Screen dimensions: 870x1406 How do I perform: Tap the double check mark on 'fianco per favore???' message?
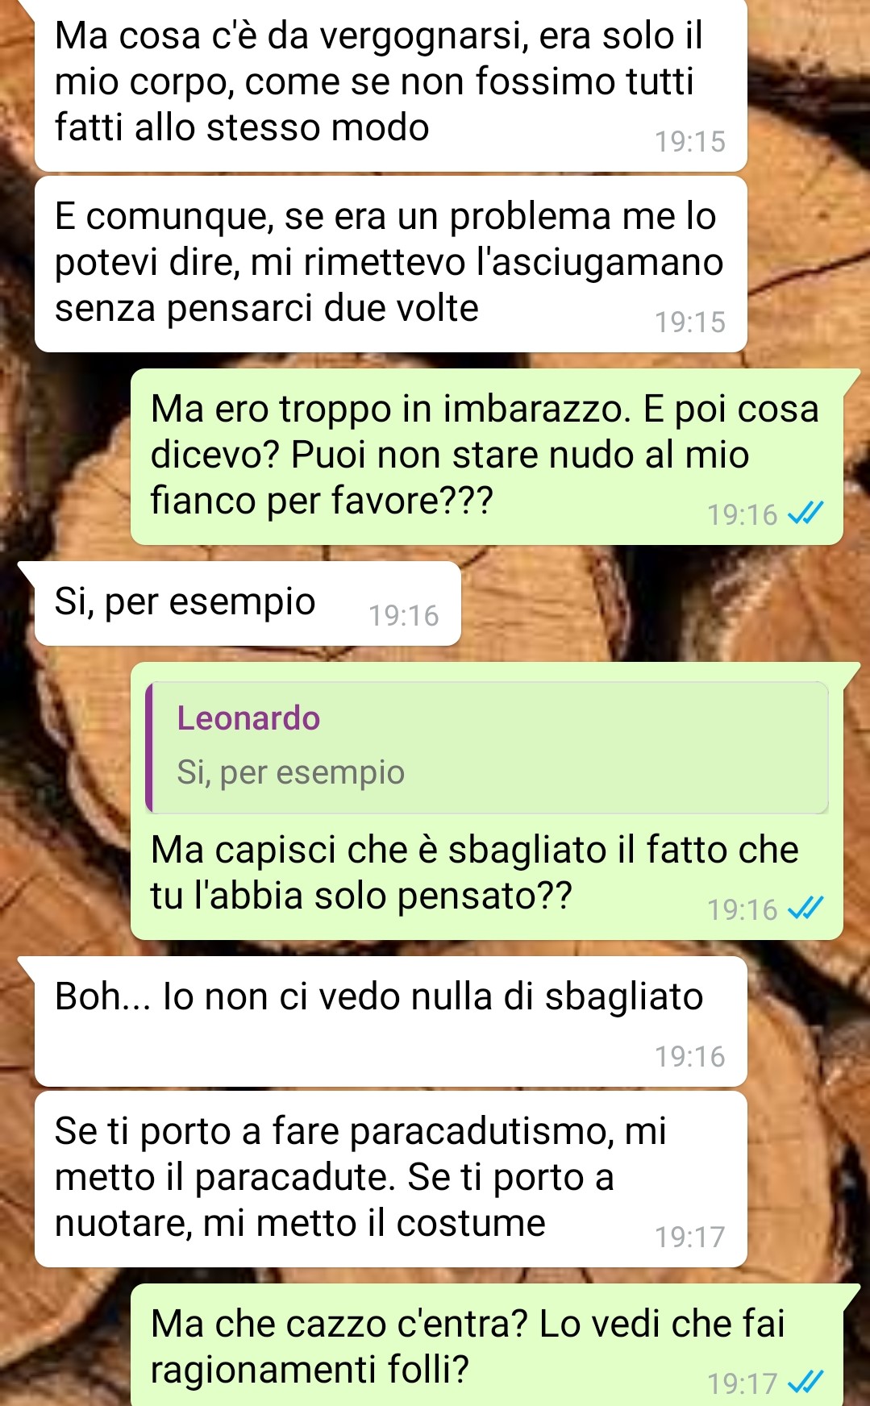click(x=805, y=514)
